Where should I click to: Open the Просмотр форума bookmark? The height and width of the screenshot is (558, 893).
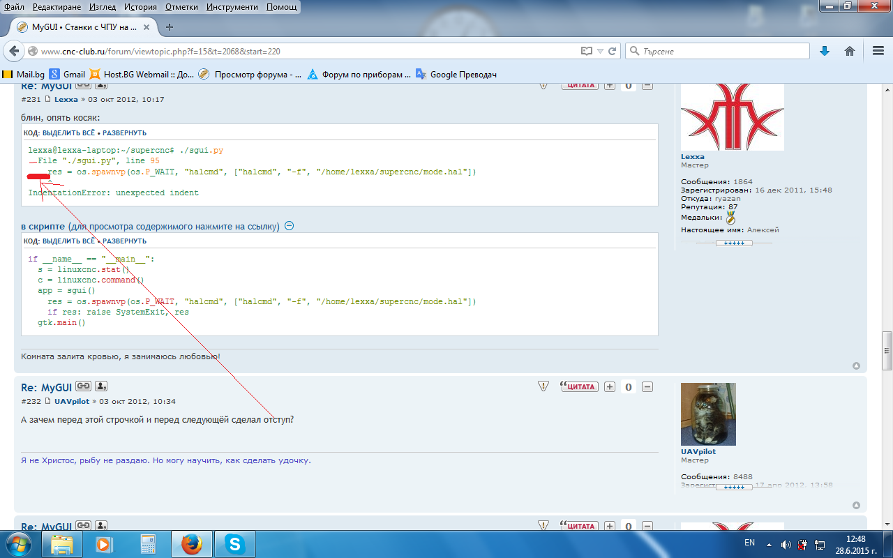pos(250,75)
